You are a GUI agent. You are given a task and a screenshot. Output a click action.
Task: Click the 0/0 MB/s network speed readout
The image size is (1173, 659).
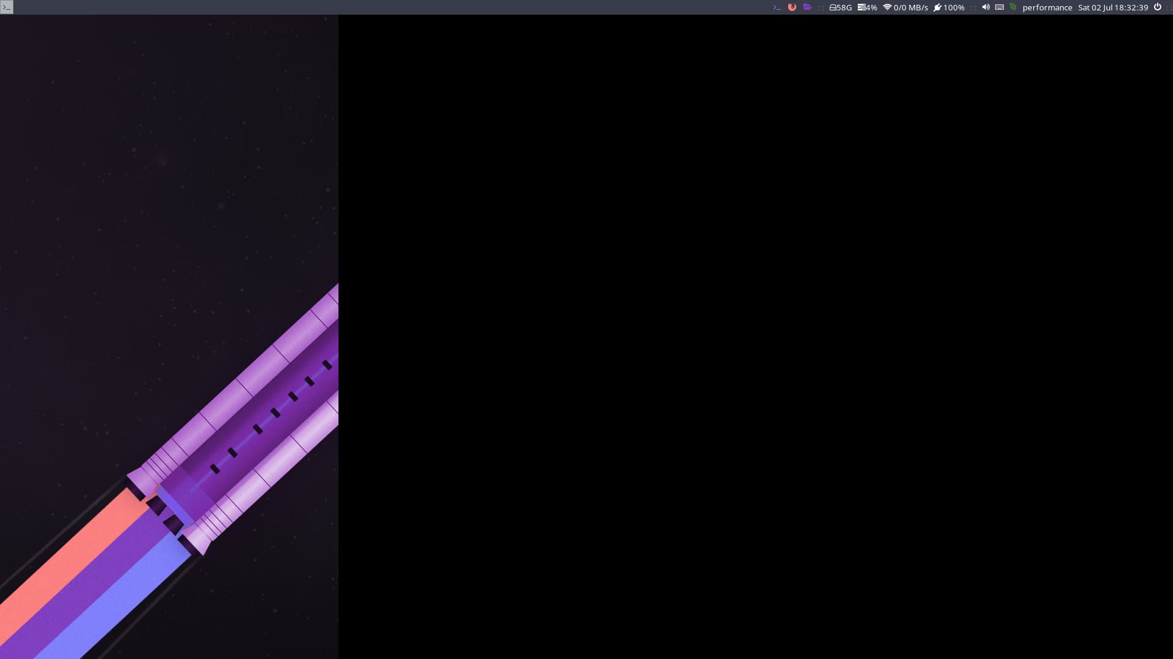911,7
